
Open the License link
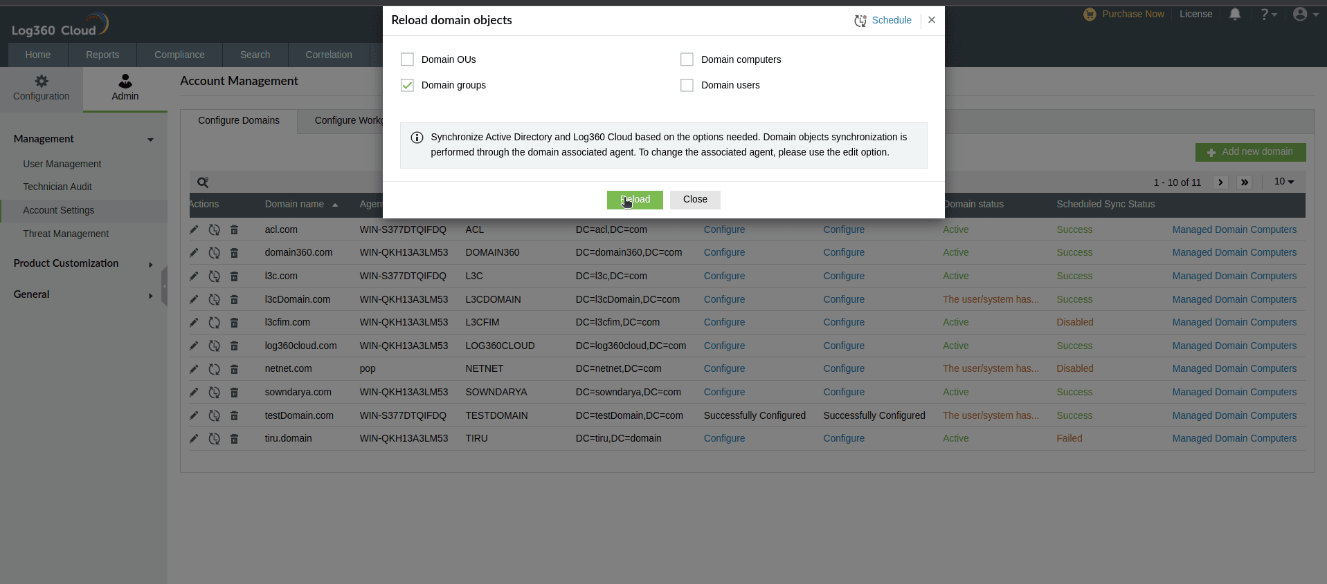pos(1195,14)
